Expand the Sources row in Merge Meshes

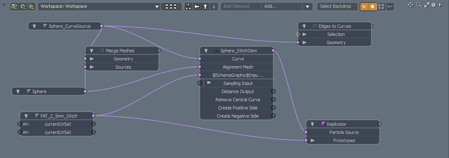(x=92, y=67)
